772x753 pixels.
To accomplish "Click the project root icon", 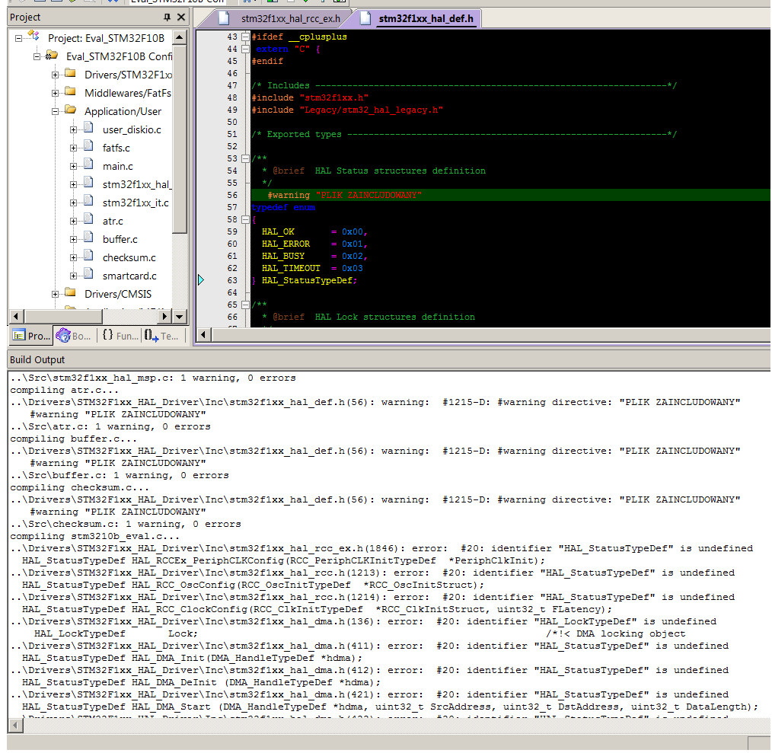I will pyautogui.click(x=33, y=36).
